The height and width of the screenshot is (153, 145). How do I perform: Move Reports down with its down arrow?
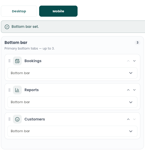point(134,90)
